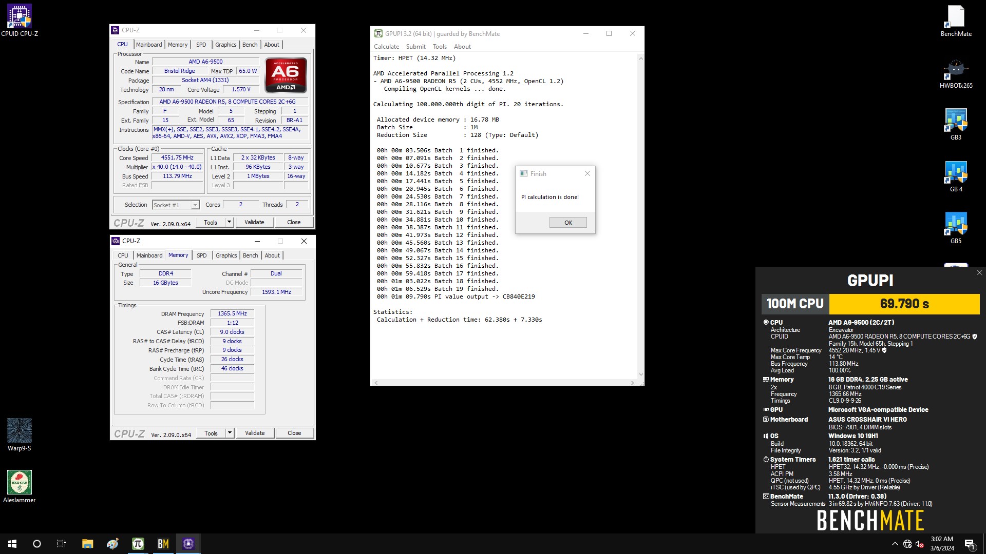Click the AMD A6 processor logo
The height and width of the screenshot is (554, 986).
point(286,75)
